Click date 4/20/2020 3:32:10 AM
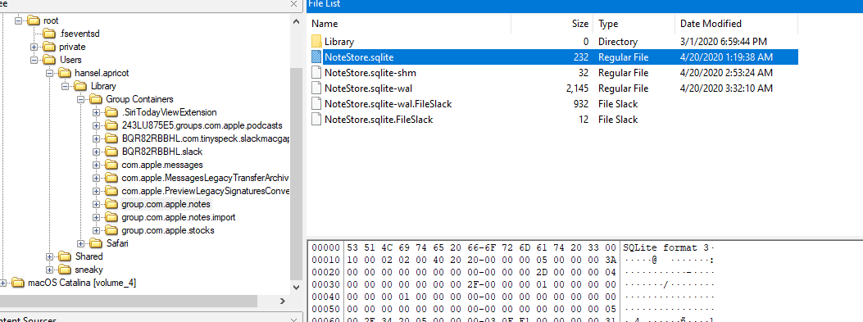This screenshot has width=863, height=322. 726,88
